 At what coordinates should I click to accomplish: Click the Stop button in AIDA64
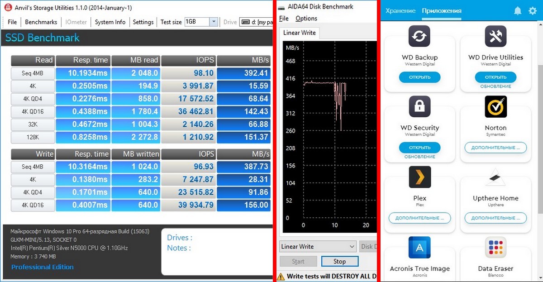coord(339,262)
